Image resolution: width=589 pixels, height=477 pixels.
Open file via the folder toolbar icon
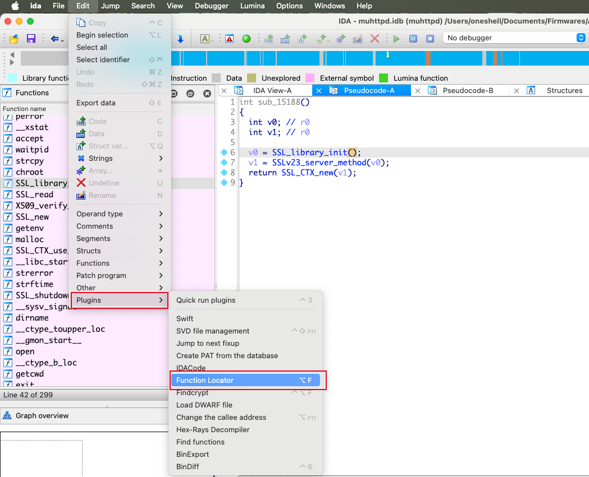pos(14,38)
